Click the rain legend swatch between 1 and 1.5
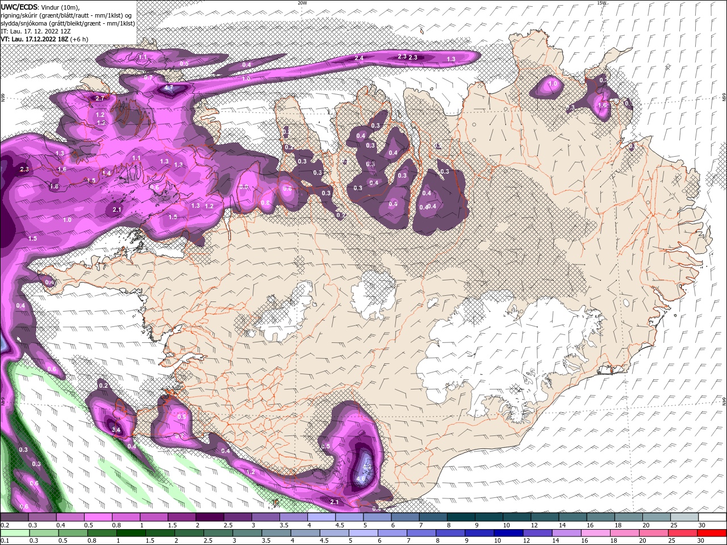Viewport: 727px width, 545px height. 131,533
